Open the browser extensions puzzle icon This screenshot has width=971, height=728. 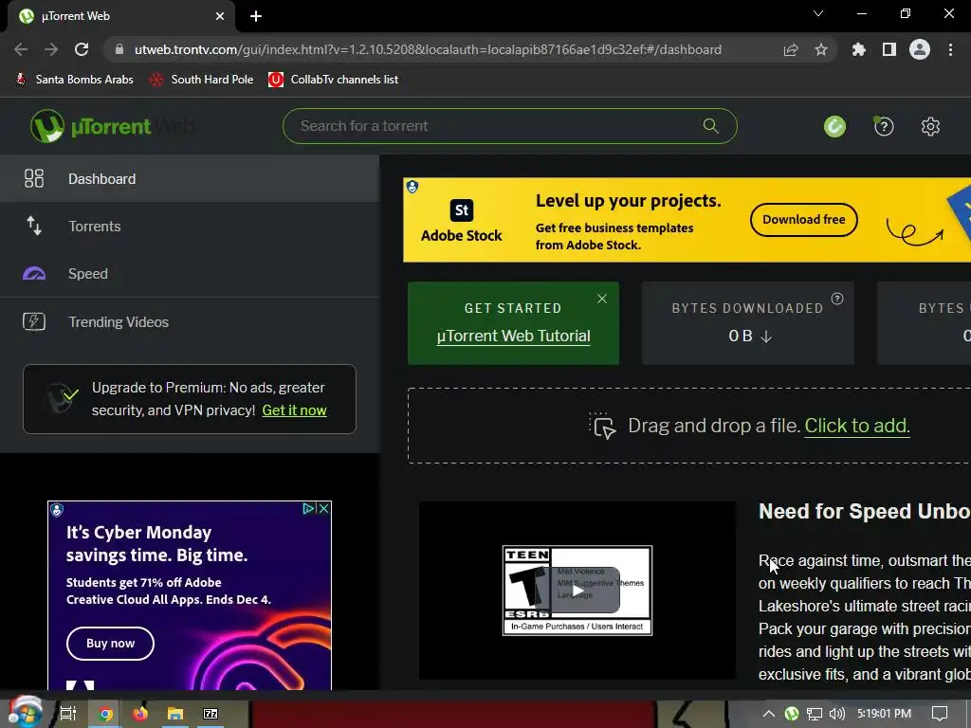click(x=859, y=49)
